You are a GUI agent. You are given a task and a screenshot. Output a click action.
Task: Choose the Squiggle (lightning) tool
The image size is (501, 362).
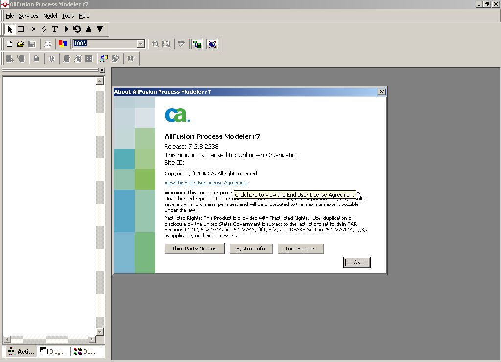pos(44,29)
